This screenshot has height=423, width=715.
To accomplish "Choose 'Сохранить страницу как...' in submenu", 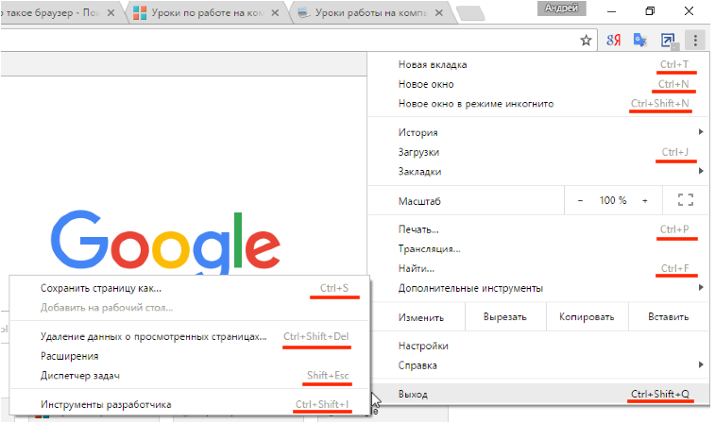I will 189,289.
